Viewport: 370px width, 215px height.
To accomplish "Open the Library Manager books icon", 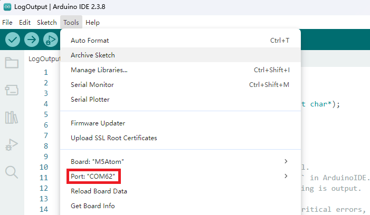I will tap(12, 117).
